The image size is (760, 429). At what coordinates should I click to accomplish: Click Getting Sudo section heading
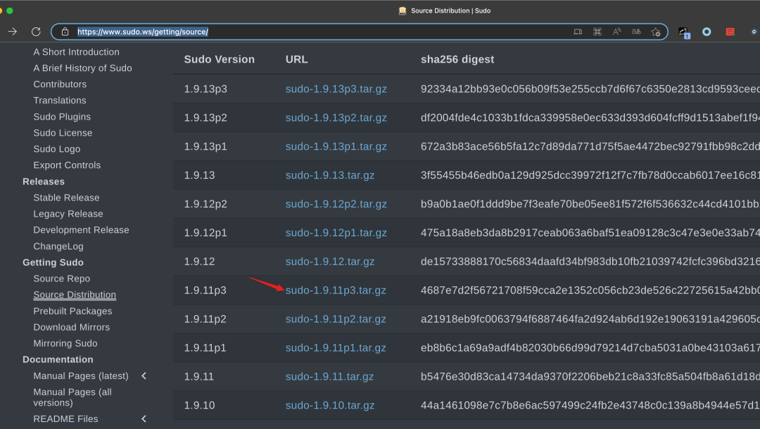[x=53, y=262]
